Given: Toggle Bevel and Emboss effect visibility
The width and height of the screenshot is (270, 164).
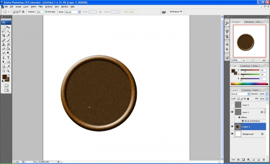Looking at the screenshot, I should pos(243,121).
